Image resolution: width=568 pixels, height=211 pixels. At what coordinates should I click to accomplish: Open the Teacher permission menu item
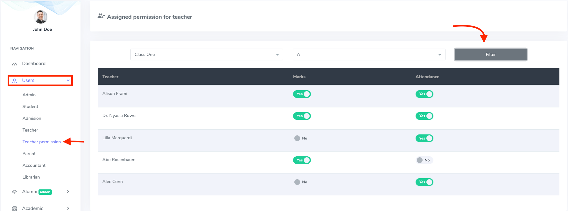point(42,142)
